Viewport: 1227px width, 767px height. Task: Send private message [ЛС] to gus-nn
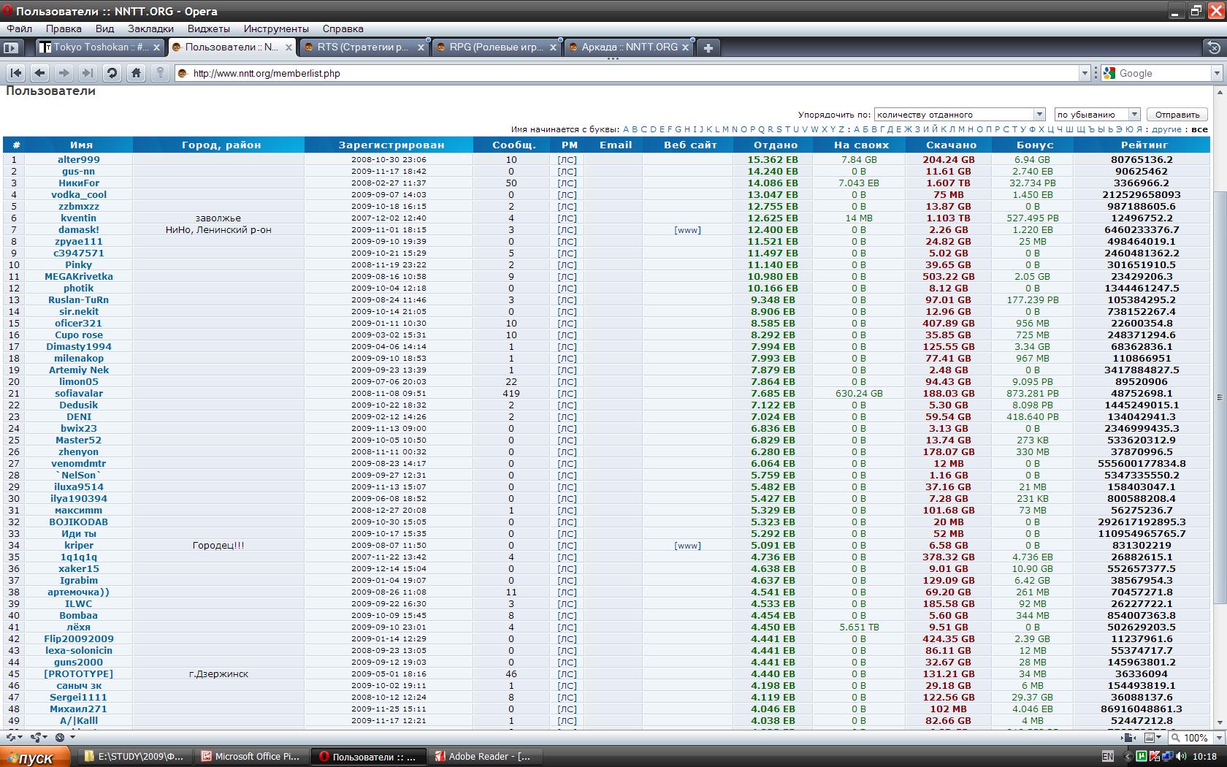point(567,171)
